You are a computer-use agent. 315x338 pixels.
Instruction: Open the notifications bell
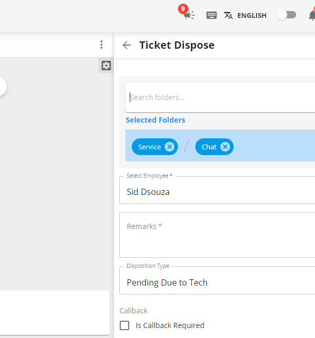click(312, 15)
